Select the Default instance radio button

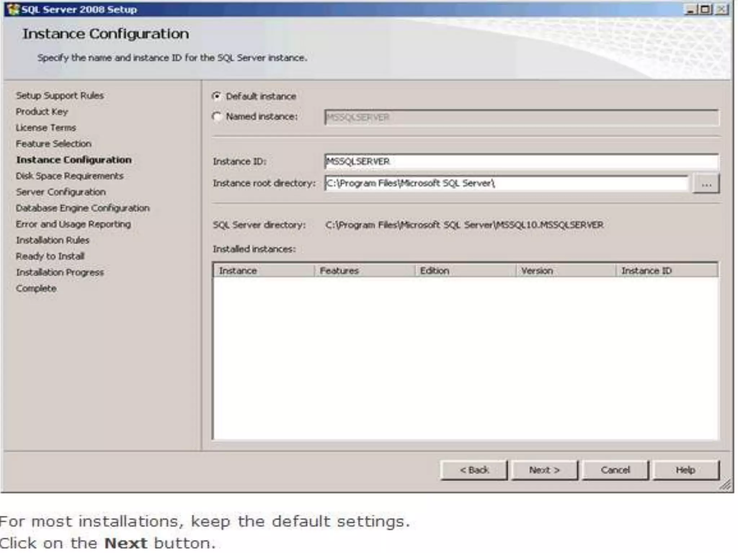[x=217, y=96]
